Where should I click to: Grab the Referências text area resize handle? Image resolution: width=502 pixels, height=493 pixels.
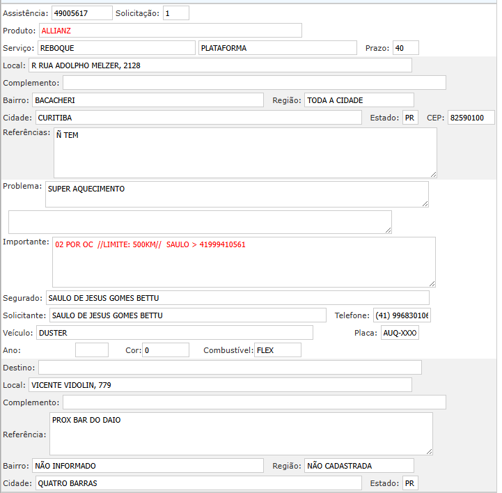pyautogui.click(x=433, y=175)
